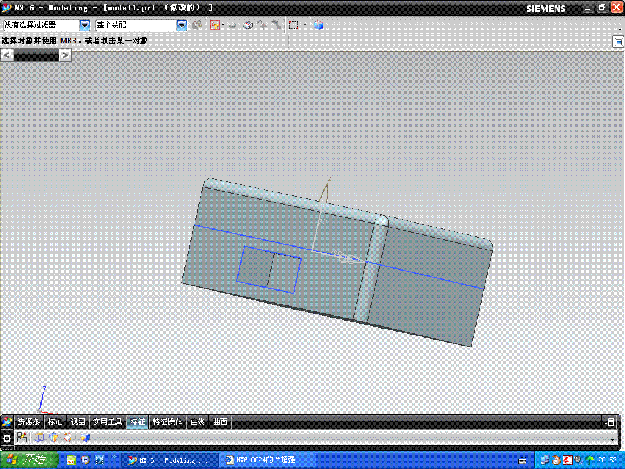Launch the media player quick launch icon
Viewport: 625px width, 469px height.
(85, 460)
